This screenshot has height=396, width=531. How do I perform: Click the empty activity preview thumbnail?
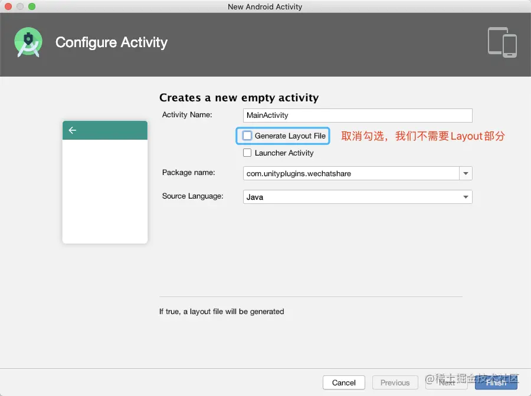pos(105,182)
